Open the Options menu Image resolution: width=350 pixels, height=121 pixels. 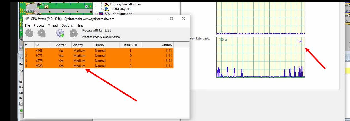[67, 25]
